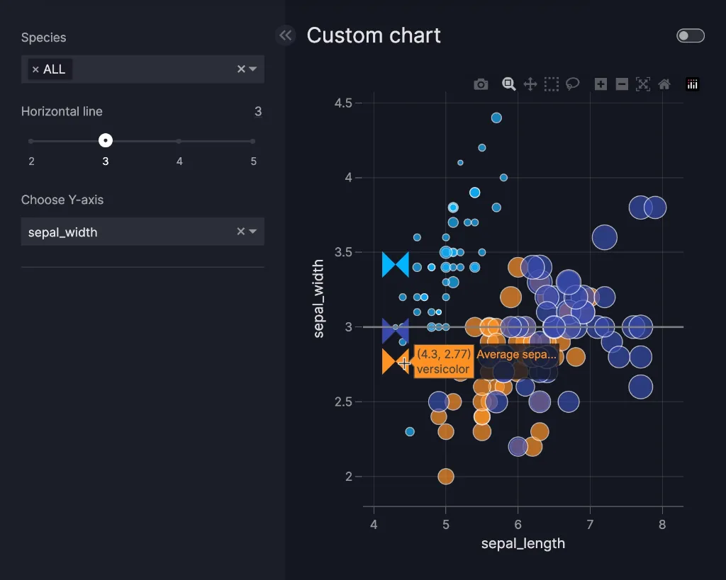Toggle the theme switch

coord(690,35)
